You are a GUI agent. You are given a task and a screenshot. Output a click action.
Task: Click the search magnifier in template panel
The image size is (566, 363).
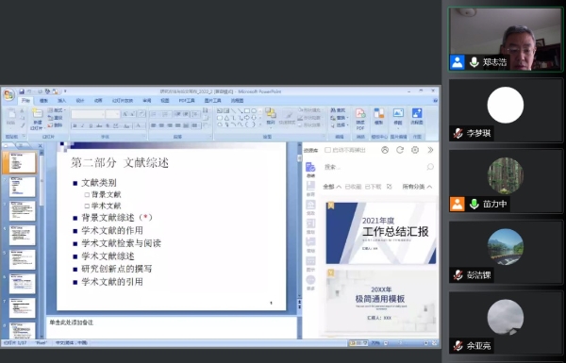click(x=430, y=167)
